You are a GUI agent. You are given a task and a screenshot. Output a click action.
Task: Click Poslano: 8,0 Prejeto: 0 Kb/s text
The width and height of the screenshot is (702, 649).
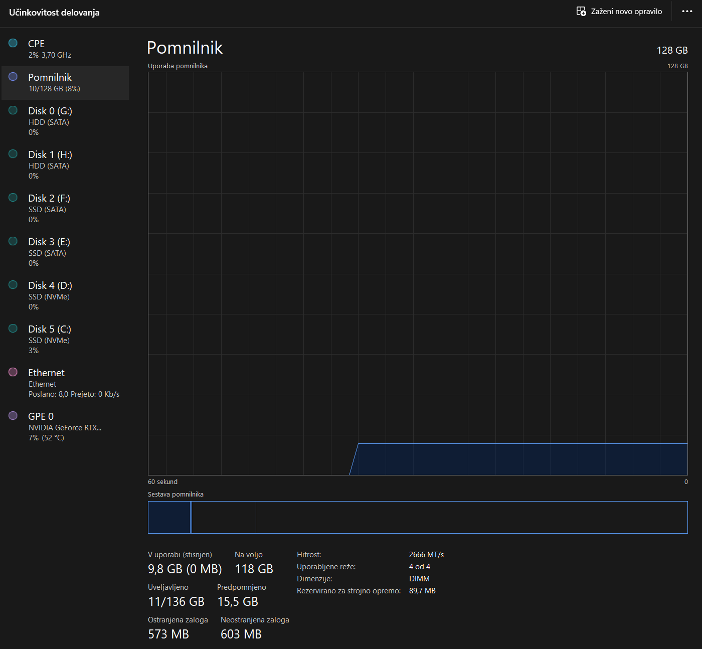point(74,394)
